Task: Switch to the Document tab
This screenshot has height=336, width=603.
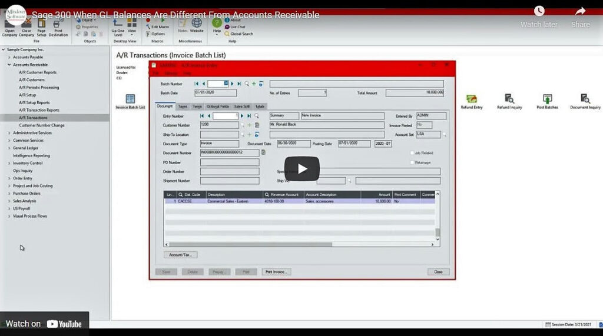Action: [x=165, y=106]
